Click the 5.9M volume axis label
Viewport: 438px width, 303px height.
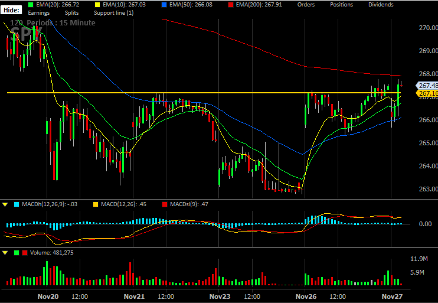(417, 272)
